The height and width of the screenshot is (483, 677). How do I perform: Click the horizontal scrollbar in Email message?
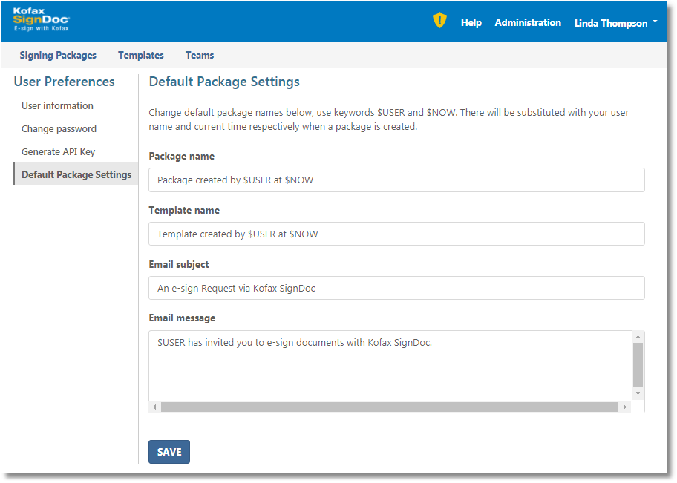389,407
